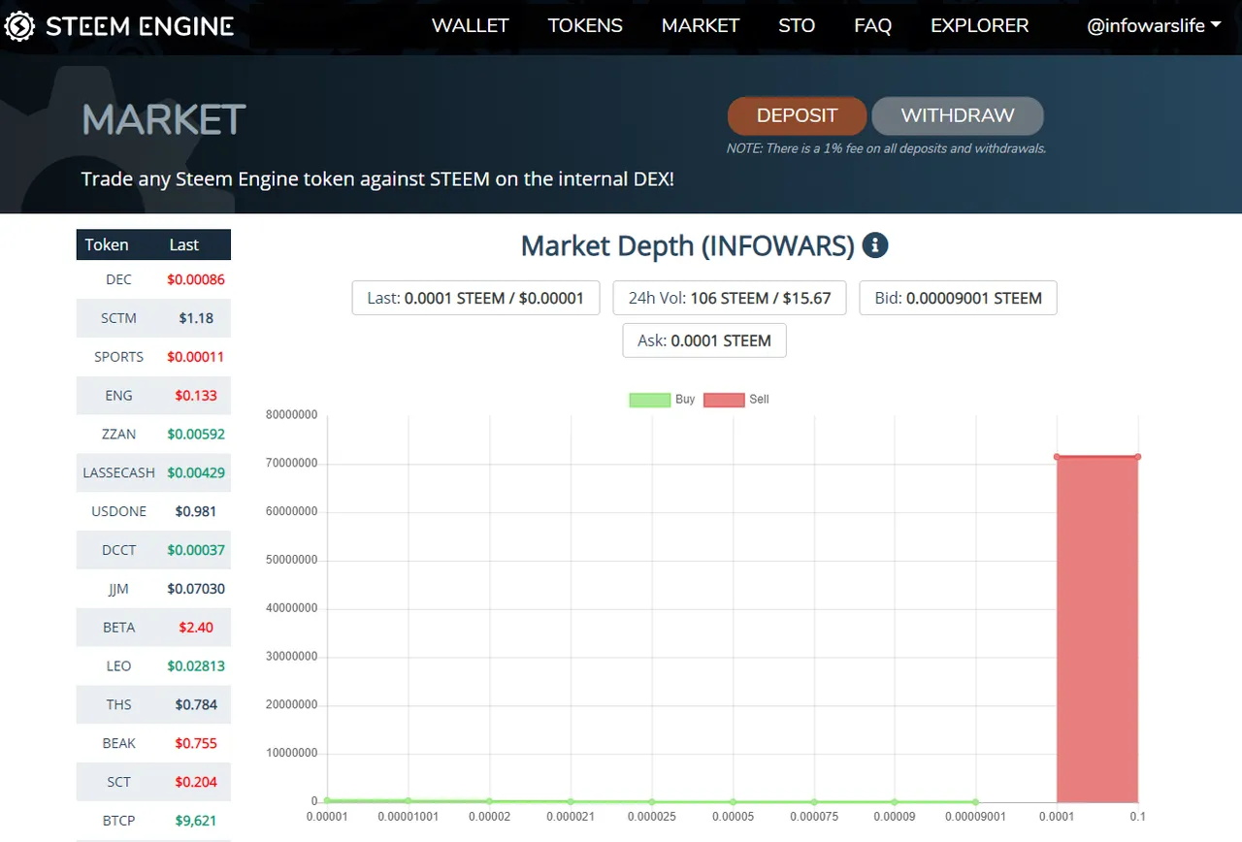Select the SPORTS token row
The width and height of the screenshot is (1242, 842).
tap(153, 357)
